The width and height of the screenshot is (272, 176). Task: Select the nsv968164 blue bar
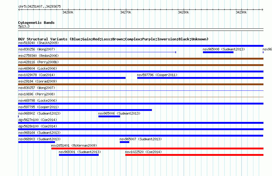point(141,136)
